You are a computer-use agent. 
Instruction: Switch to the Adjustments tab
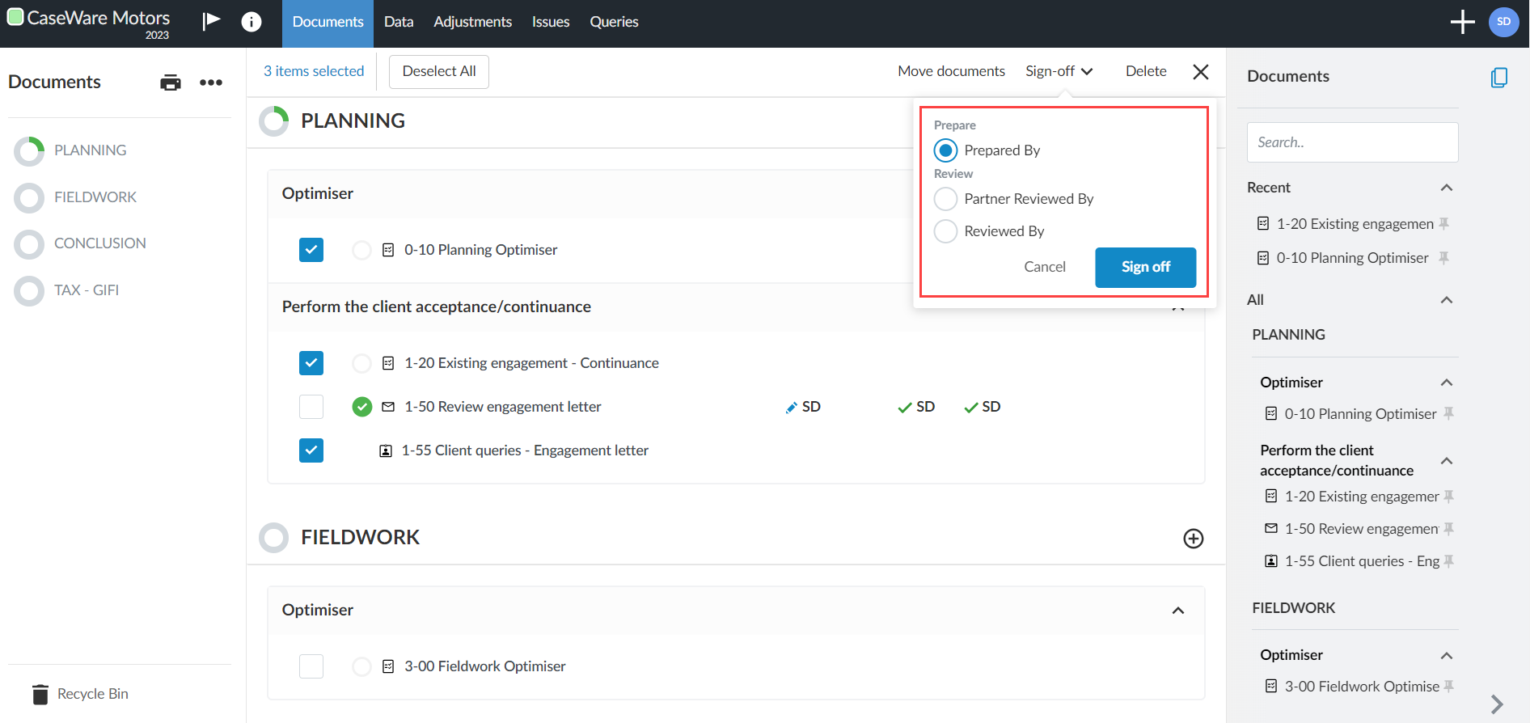click(472, 22)
